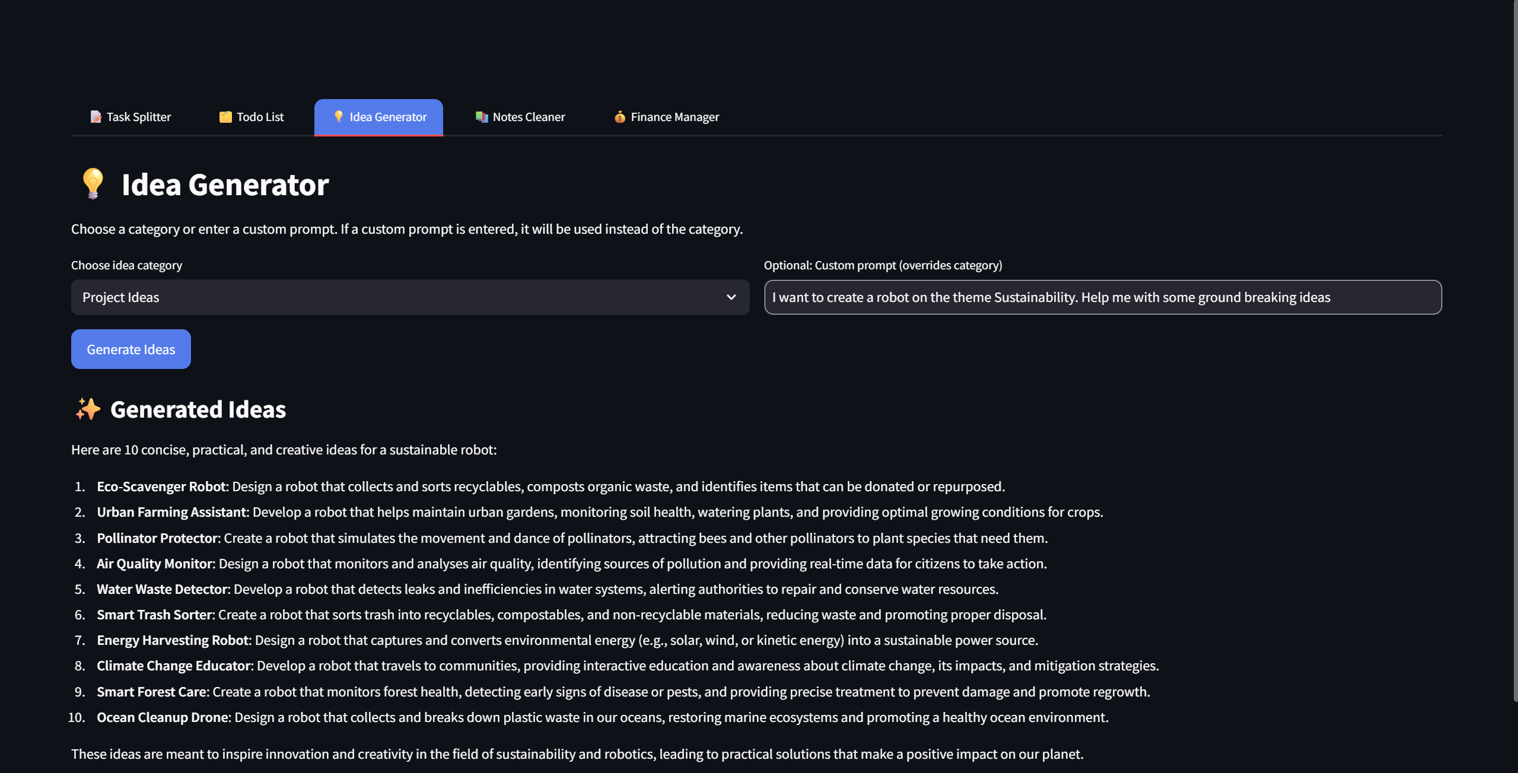Click the memo icon on Task Splitter tab
This screenshot has height=773, width=1518.
(96, 117)
